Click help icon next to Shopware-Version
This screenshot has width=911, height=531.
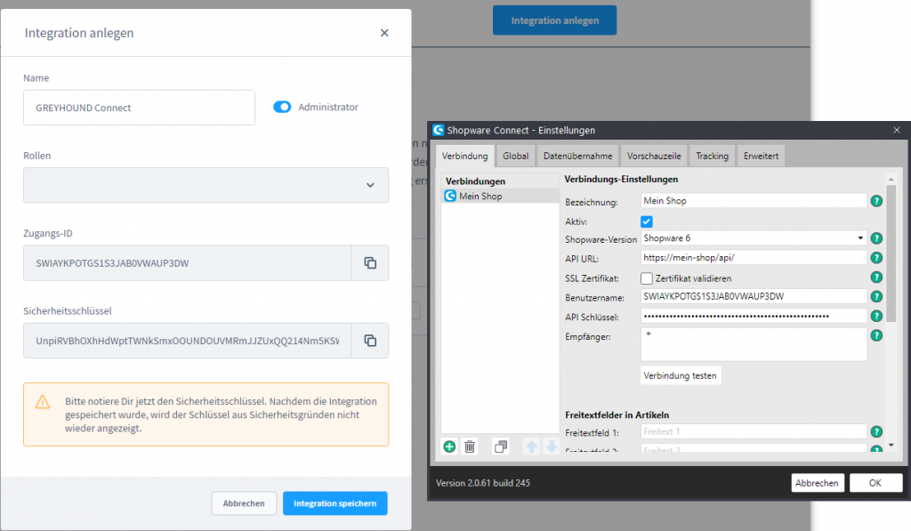(x=876, y=238)
